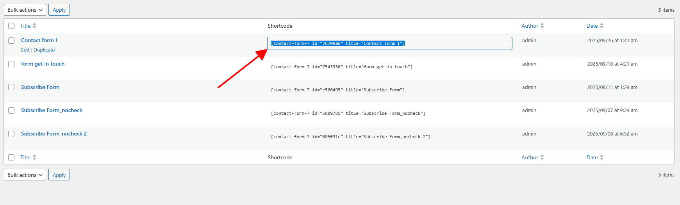Click sort arrows next to bottom Title header
680x205 pixels.
34,157
